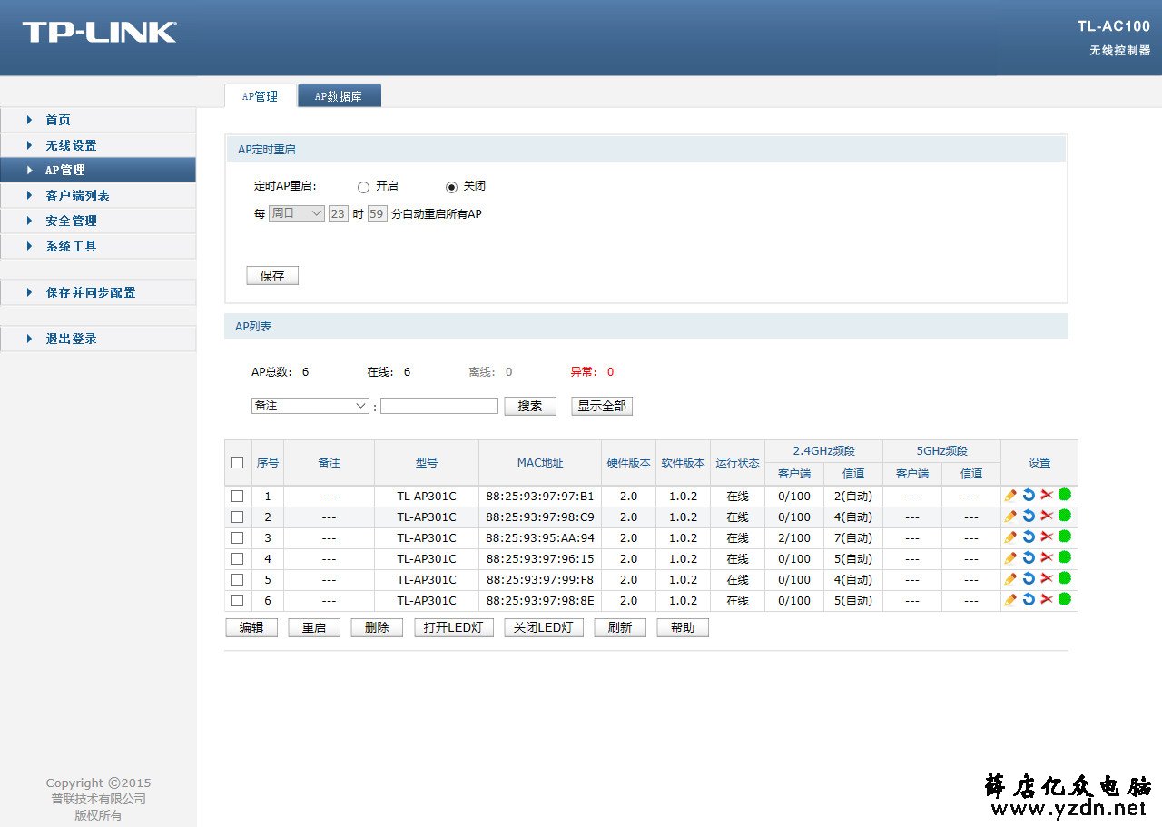Reboot AP row 4 via blue arrow icon

coord(1029,557)
